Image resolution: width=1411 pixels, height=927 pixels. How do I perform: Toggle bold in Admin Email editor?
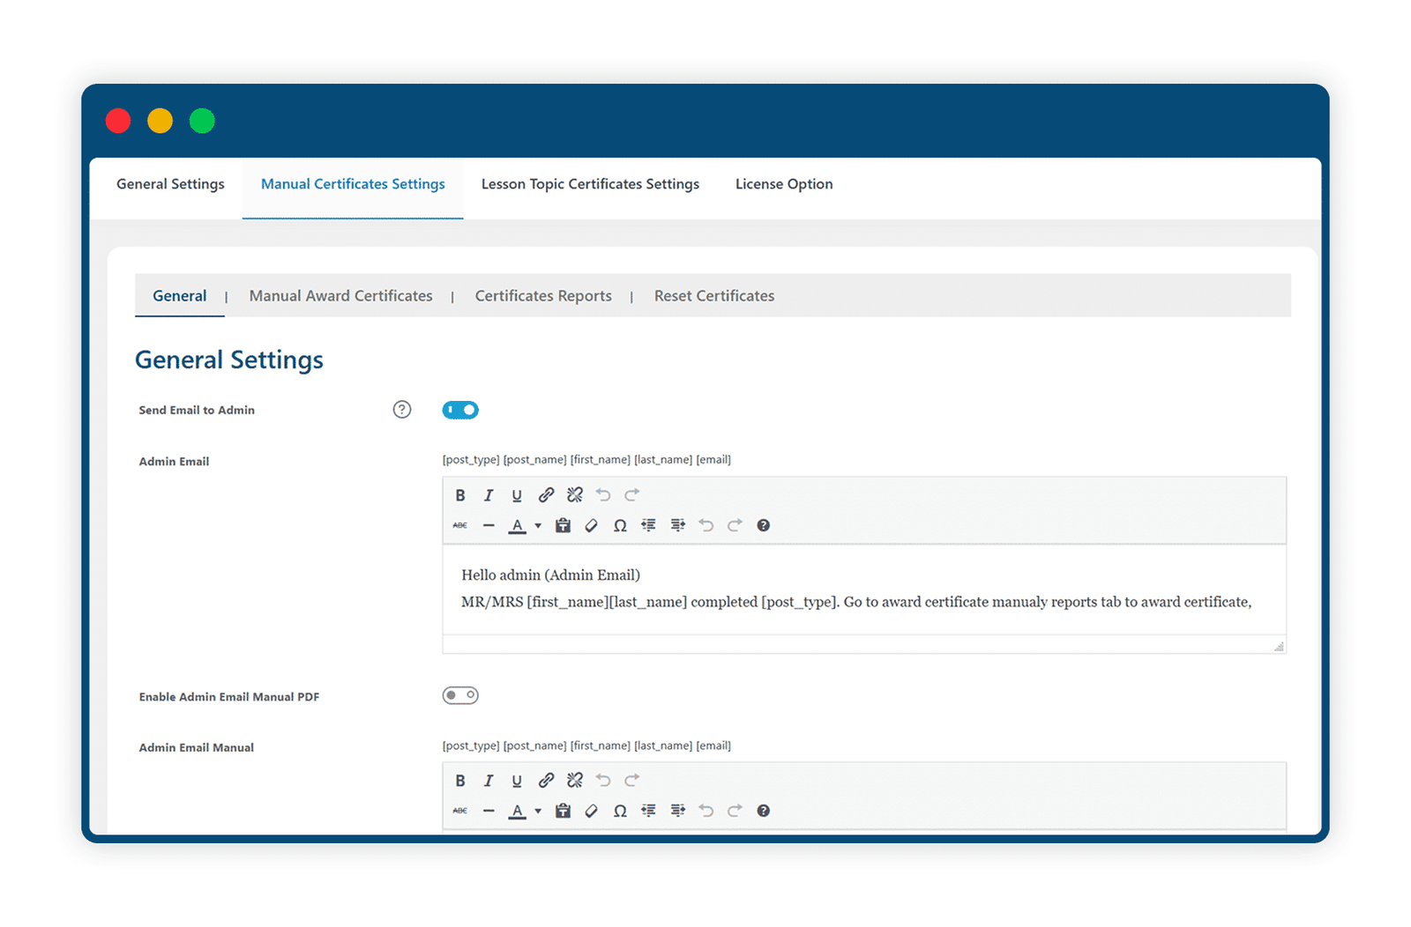[459, 495]
